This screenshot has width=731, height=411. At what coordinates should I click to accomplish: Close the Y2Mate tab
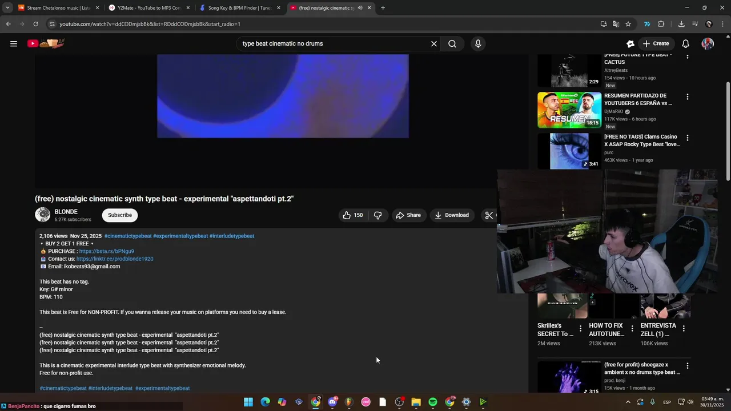click(188, 8)
